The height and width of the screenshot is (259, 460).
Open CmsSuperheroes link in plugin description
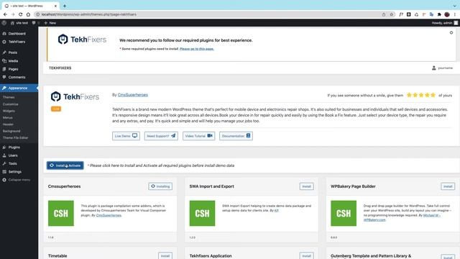tap(109, 215)
